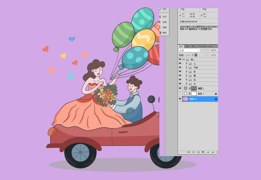Show the hidden 矩形 1 layer
The width and height of the screenshot is (261, 180).
click(180, 93)
